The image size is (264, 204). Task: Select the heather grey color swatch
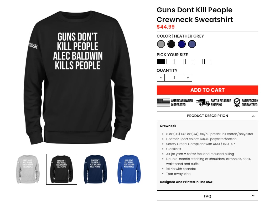[161, 44]
